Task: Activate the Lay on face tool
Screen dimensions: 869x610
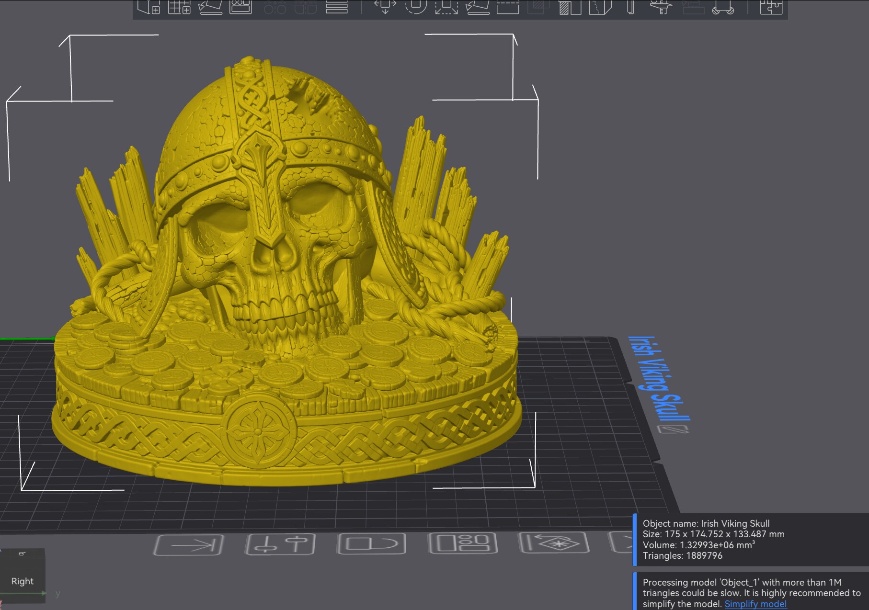Action: pyautogui.click(x=477, y=7)
